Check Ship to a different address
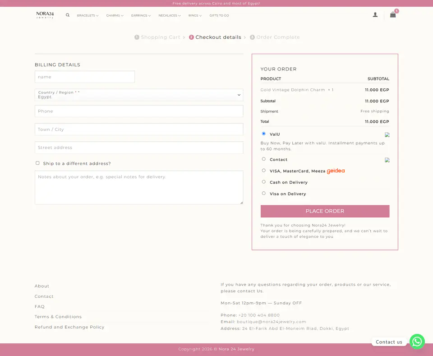Screen dimensions: 433x356 click(x=37, y=163)
